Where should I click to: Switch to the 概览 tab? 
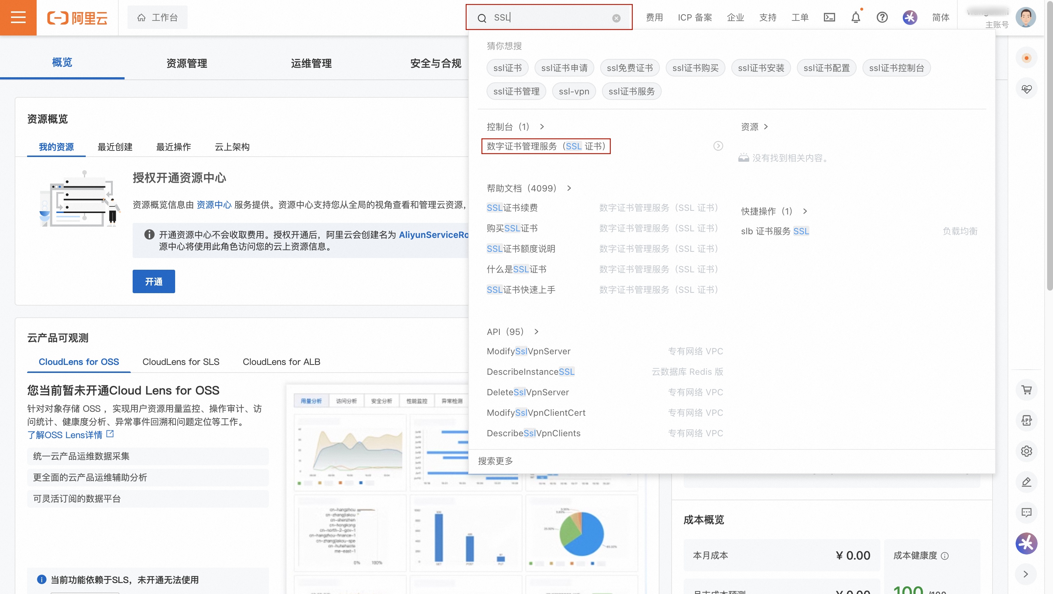tap(62, 63)
